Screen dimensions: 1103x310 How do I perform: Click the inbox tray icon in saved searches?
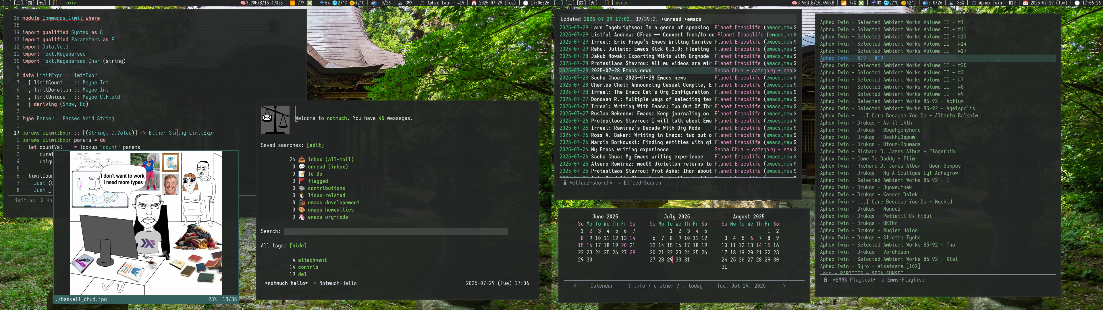(301, 160)
